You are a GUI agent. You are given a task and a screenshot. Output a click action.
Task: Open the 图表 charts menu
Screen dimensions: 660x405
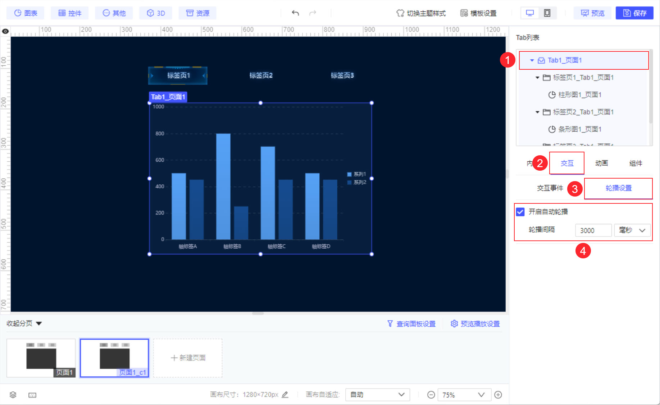(x=26, y=13)
